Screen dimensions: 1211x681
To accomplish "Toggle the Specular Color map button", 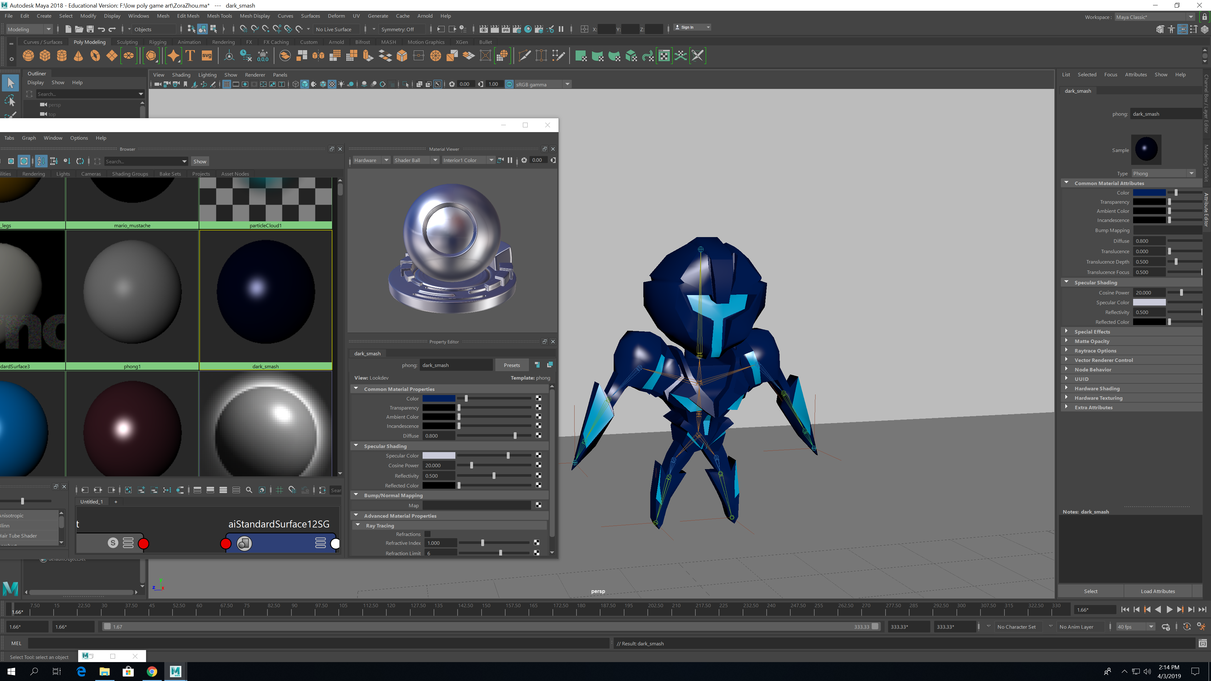I will tap(538, 455).
